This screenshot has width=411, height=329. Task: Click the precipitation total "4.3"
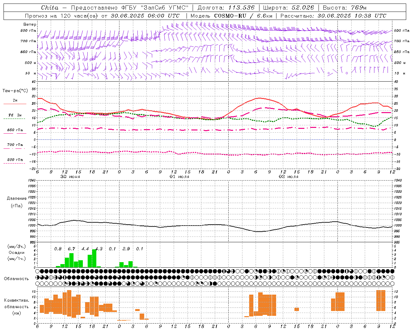(x=99, y=249)
